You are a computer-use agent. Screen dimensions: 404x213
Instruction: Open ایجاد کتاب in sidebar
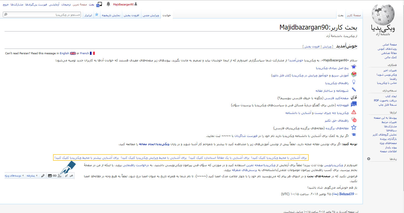click(x=391, y=96)
